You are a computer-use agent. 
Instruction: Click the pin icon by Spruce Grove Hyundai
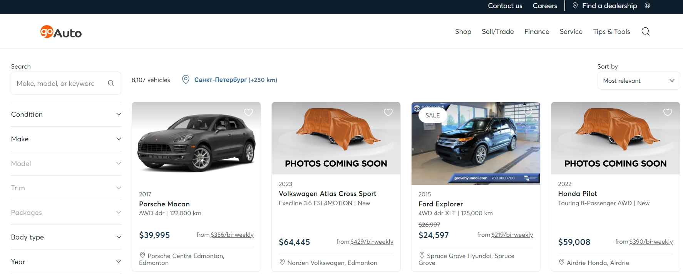pyautogui.click(x=422, y=255)
